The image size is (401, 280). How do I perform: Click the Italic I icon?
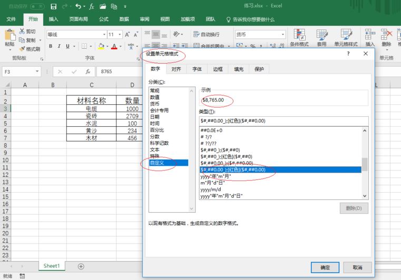tap(59, 46)
